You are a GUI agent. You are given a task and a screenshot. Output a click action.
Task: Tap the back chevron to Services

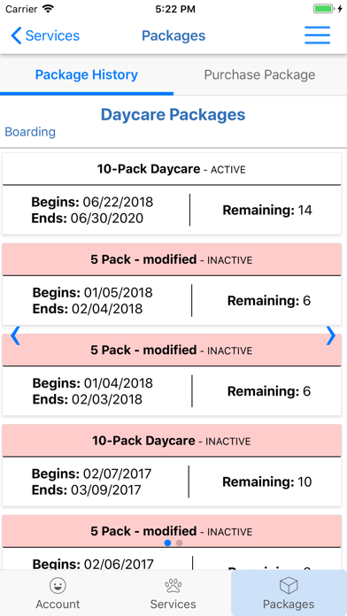[x=17, y=35]
